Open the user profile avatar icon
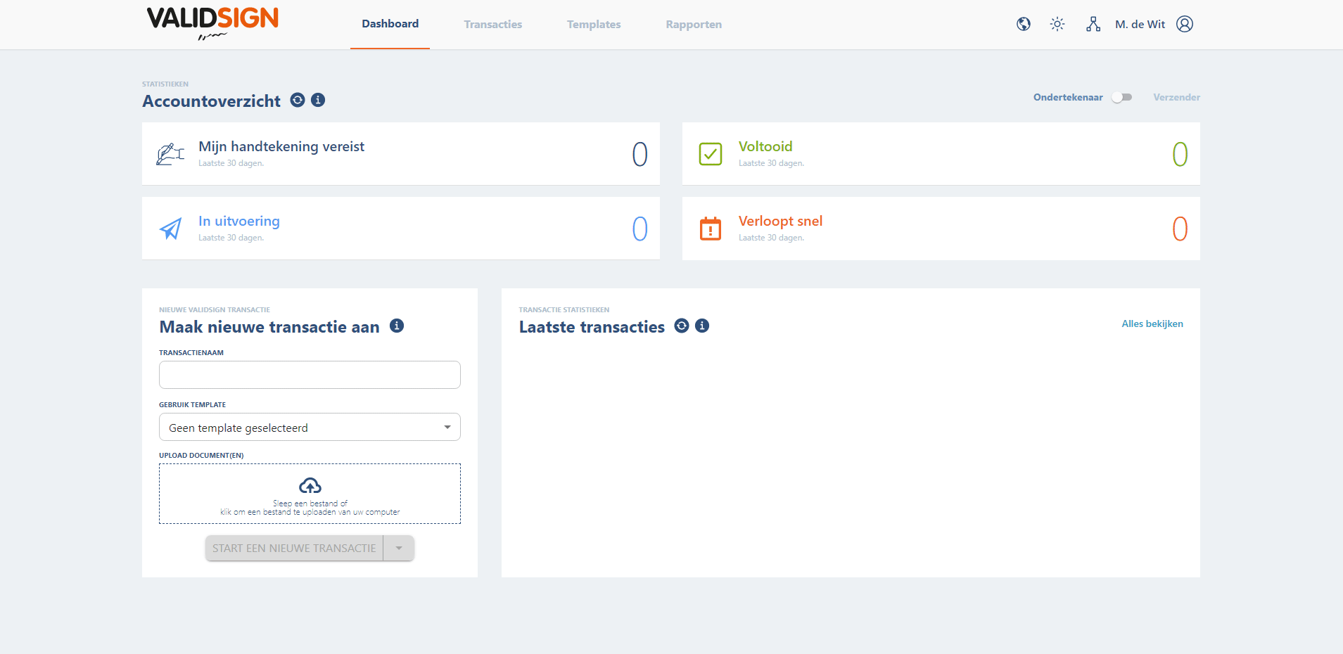 (1185, 24)
